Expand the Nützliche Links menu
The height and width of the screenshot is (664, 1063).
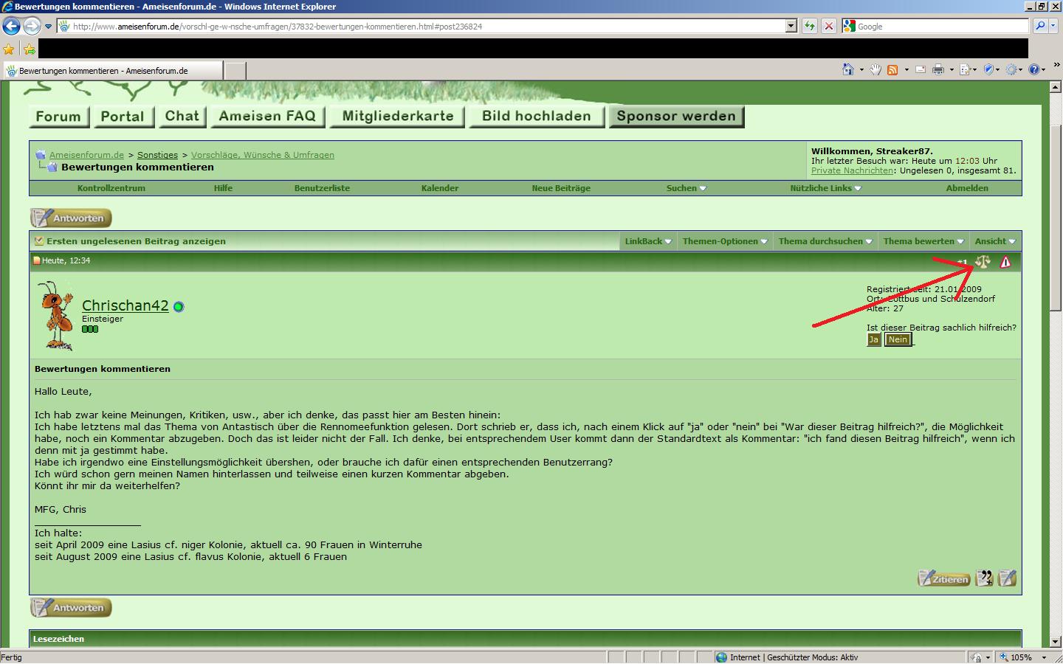[x=825, y=188]
